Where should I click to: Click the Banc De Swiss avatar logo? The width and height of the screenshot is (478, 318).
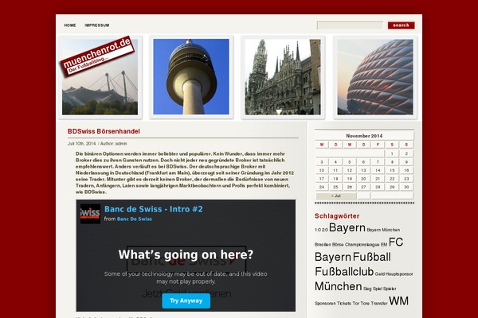point(90,214)
